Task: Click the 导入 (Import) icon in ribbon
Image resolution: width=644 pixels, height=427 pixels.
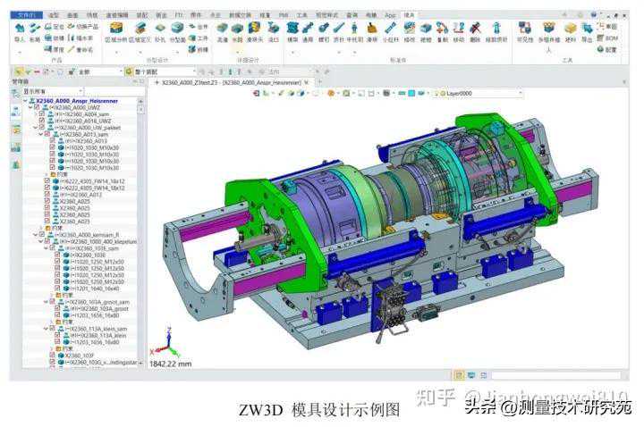Action: (20, 29)
